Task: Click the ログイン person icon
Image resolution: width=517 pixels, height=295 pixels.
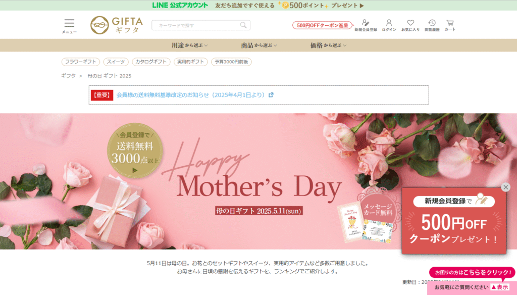Action: tap(389, 25)
